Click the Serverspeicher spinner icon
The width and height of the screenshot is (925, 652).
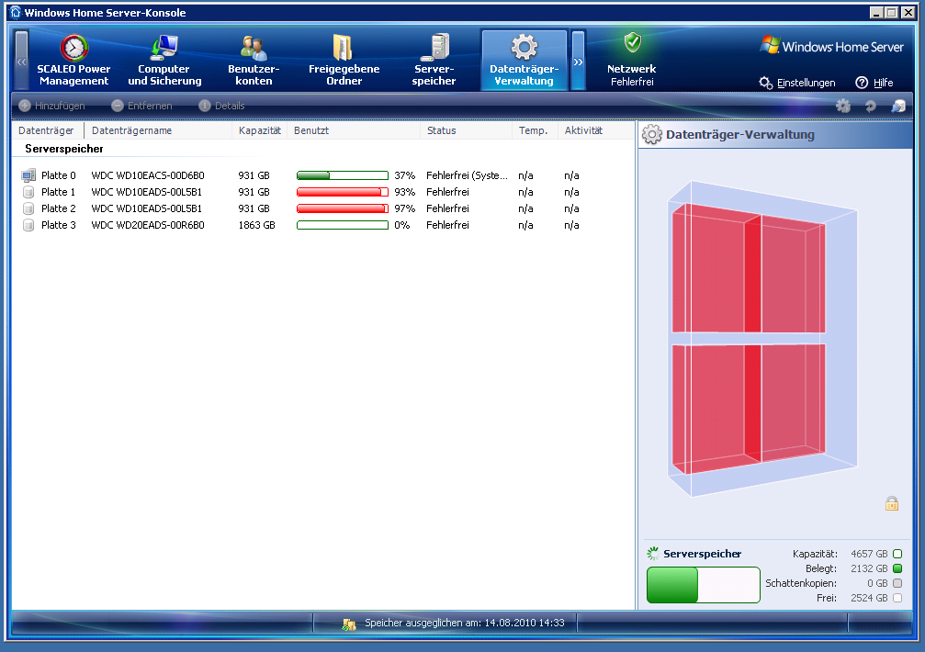[x=653, y=554]
